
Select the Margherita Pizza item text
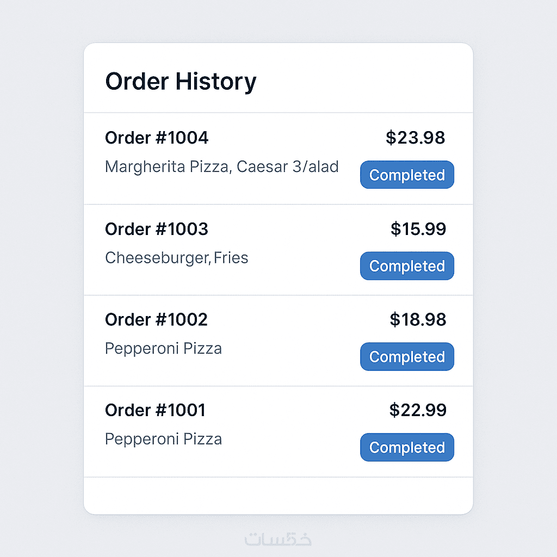[x=166, y=166]
